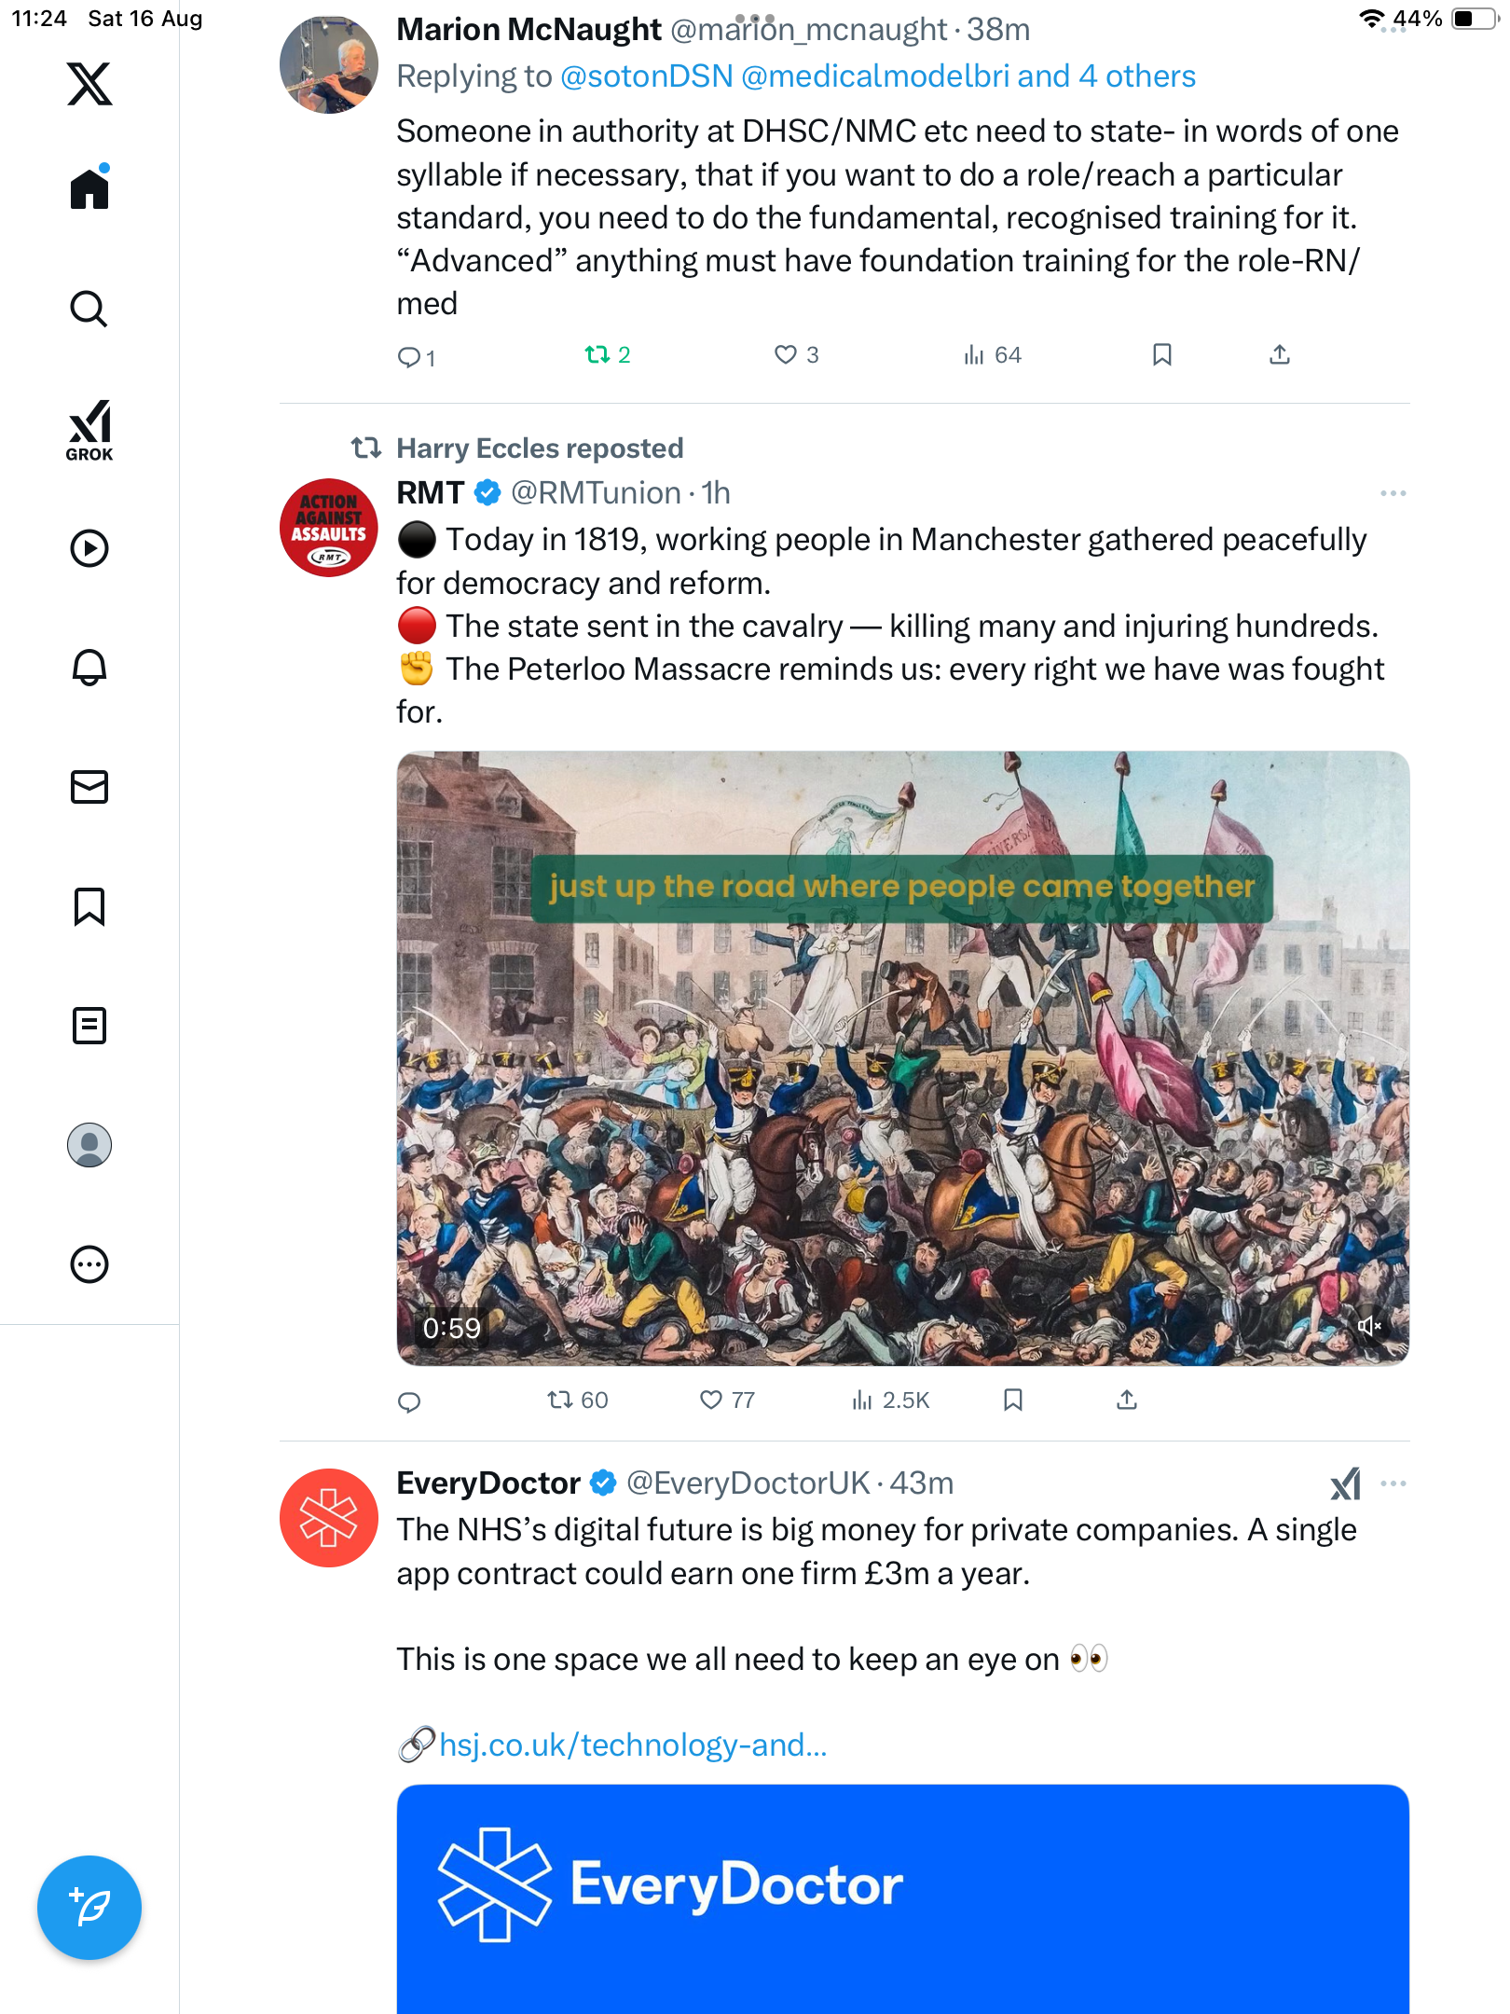The width and height of the screenshot is (1510, 2014).
Task: Tap the compose new post button
Action: click(89, 1907)
